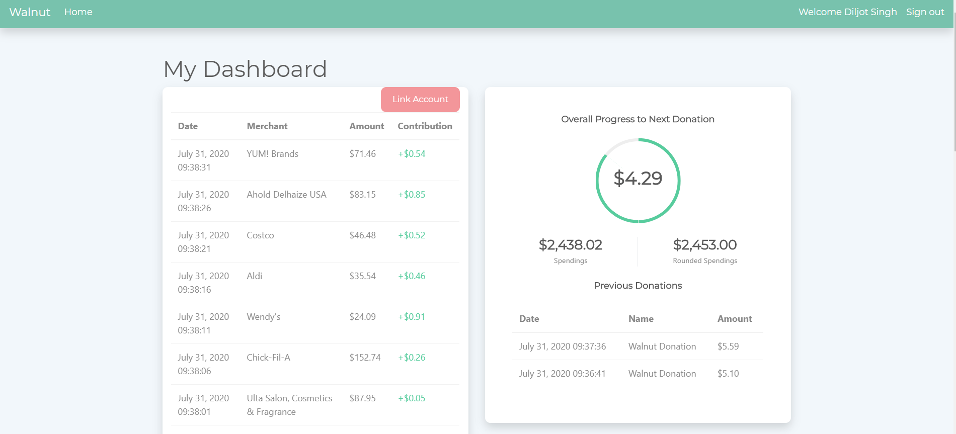
Task: Click the +$0.26 contribution value
Action: click(412, 358)
